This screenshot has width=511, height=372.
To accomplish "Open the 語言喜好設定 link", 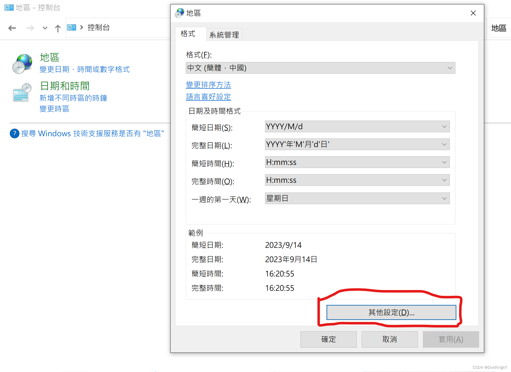I will click(x=208, y=97).
